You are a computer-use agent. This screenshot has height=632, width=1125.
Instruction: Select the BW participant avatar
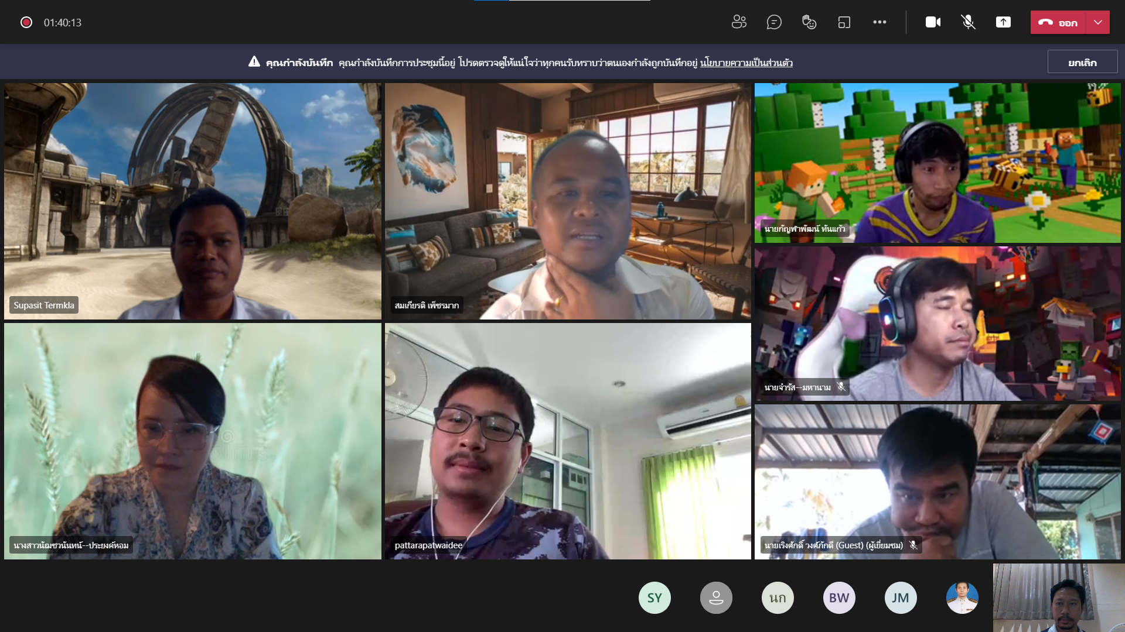click(x=839, y=597)
